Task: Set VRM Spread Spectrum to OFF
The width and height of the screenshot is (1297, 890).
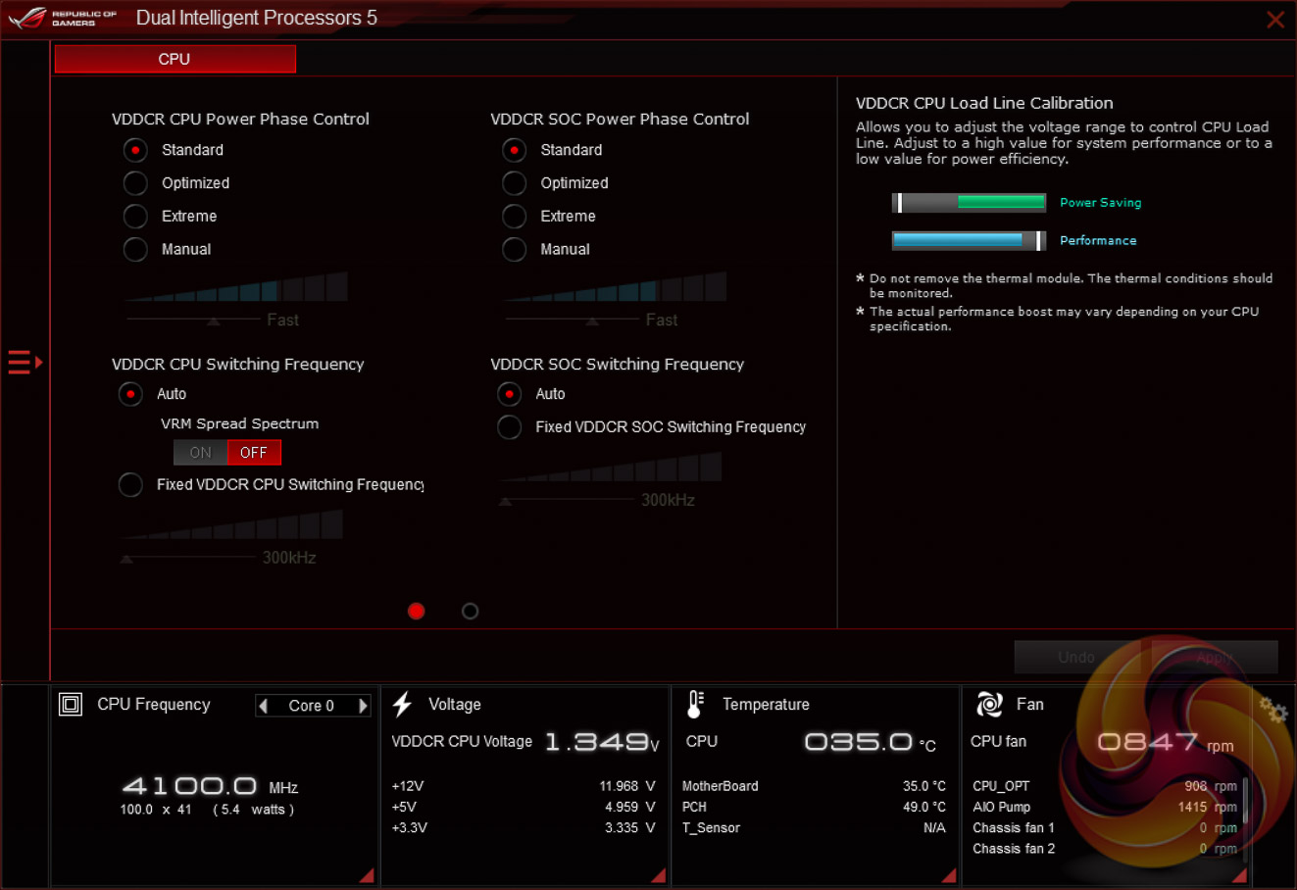Action: 254,453
